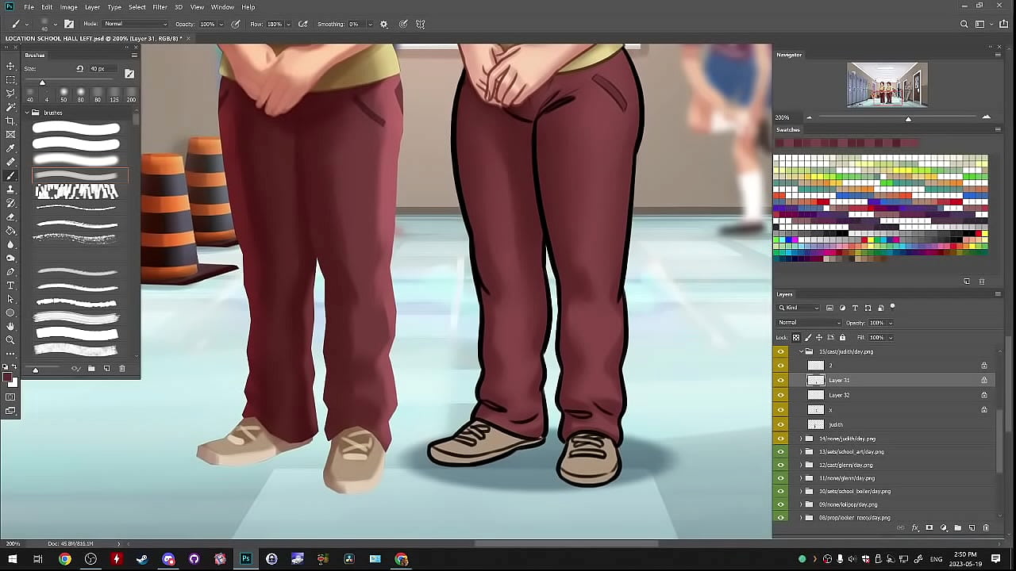This screenshot has width=1016, height=571.
Task: Open the Window menu
Action: point(222,7)
